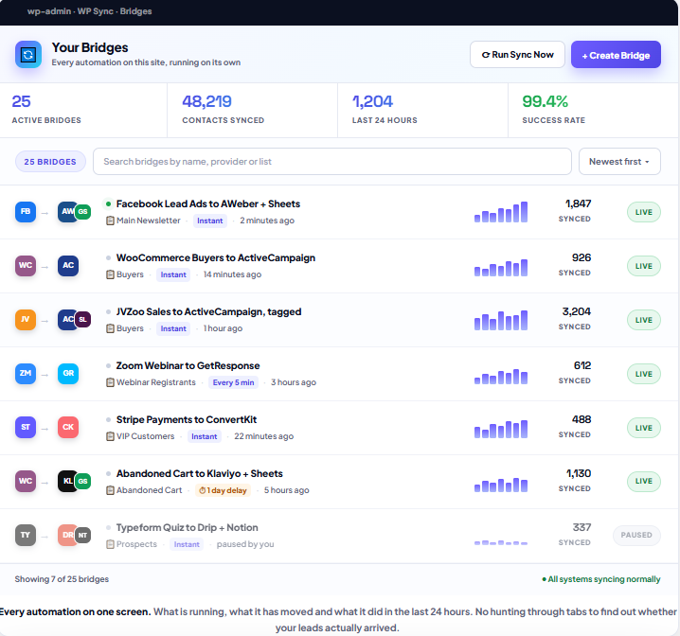
Task: Click DR Drip icon in Typeform row
Action: tap(66, 535)
